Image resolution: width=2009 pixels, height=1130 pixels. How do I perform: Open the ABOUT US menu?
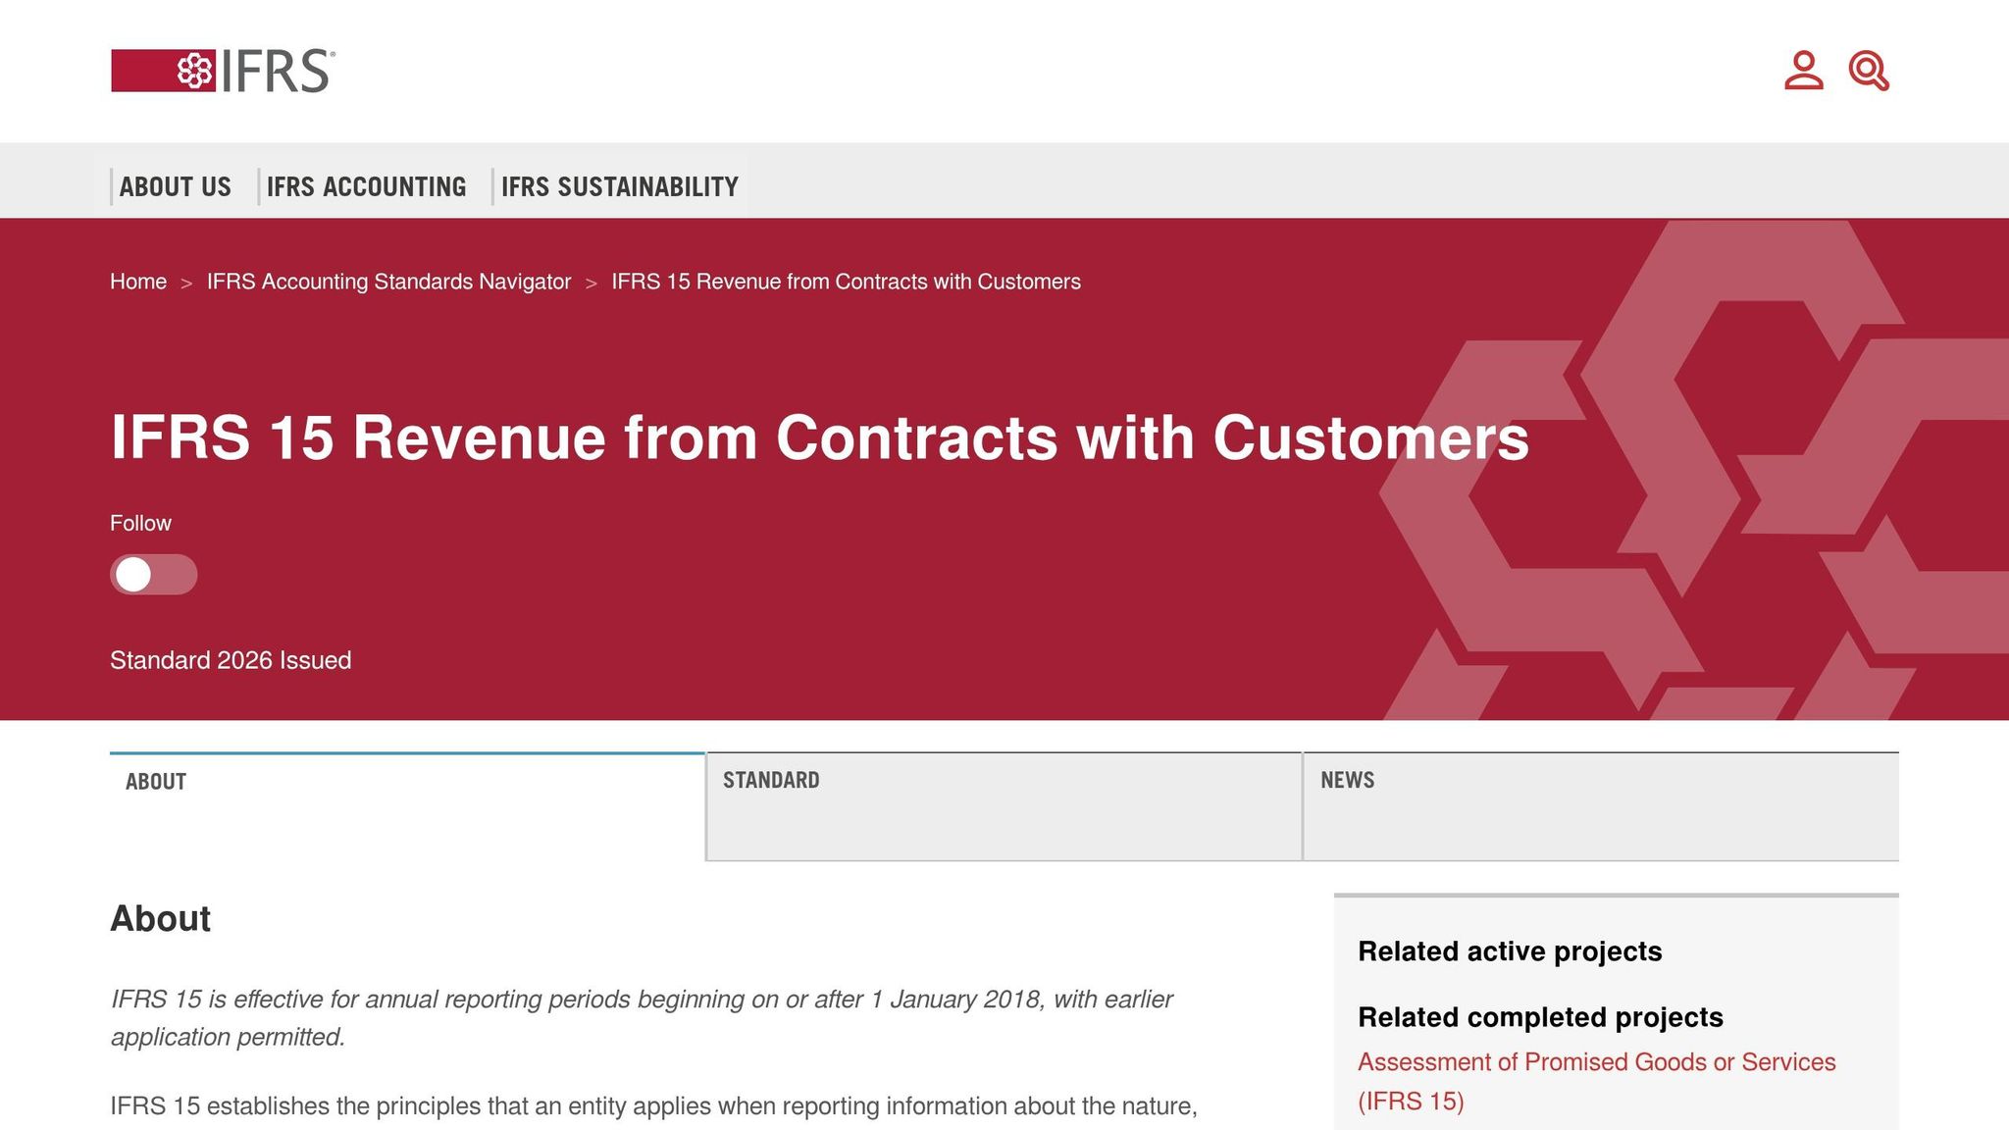tap(175, 186)
